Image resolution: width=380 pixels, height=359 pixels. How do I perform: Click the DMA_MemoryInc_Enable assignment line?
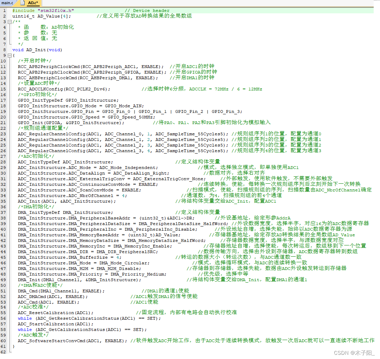(x=95, y=246)
